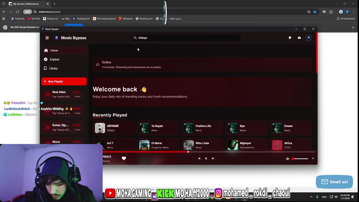Play DÉPRIMÉ by ElMejor

[x=114, y=128]
